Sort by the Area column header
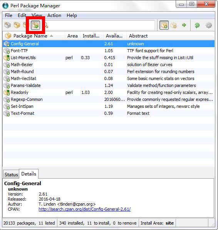Image resolution: width=218 pixels, height=230 pixels. tap(72, 36)
